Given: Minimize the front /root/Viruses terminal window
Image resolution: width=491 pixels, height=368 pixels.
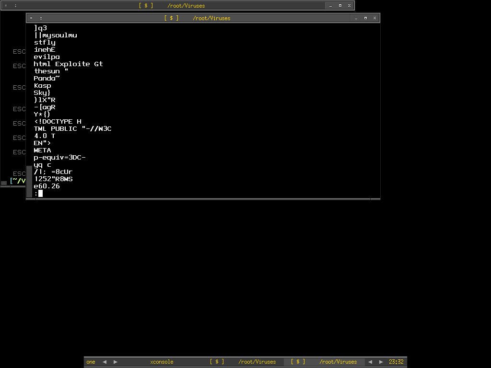Looking at the screenshot, I should pyautogui.click(x=356, y=18).
